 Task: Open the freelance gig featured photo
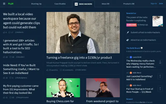pyautogui.click(x=83, y=32)
